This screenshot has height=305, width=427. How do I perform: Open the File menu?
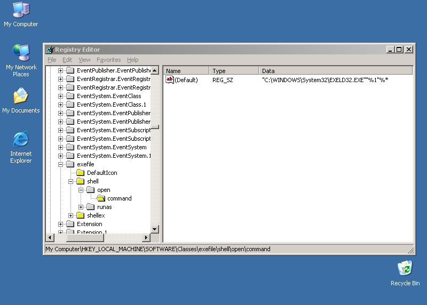tap(52, 60)
